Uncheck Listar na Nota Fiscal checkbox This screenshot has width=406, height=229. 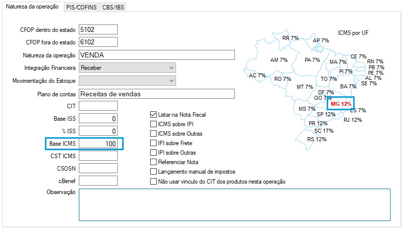coord(154,115)
